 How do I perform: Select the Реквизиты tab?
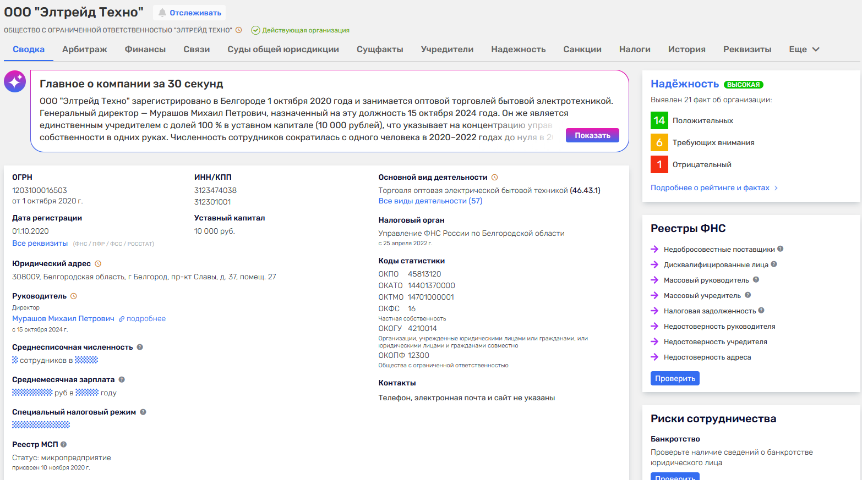point(748,49)
